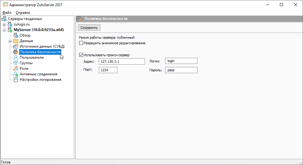Open the Файл menu

point(7,13)
